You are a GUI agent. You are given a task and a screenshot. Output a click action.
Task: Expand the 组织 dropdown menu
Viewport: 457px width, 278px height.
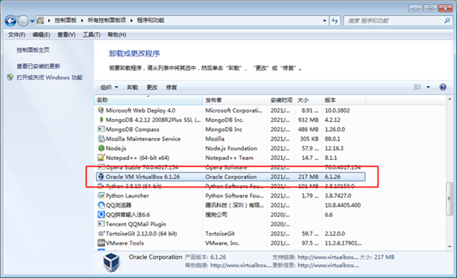(109, 88)
